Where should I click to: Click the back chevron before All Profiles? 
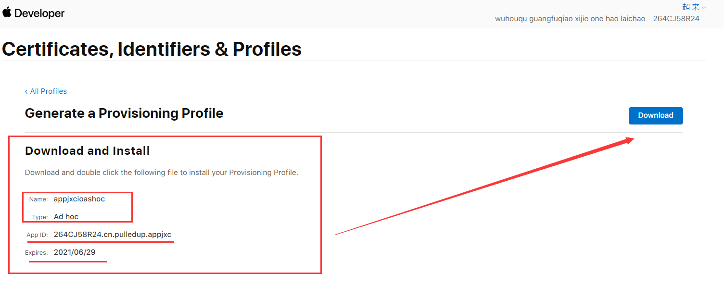click(26, 91)
